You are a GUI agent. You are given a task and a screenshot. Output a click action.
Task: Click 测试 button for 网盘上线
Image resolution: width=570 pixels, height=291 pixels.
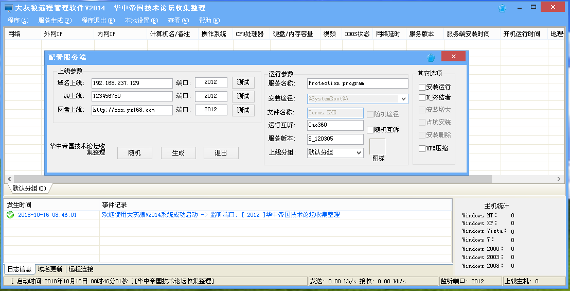click(243, 110)
